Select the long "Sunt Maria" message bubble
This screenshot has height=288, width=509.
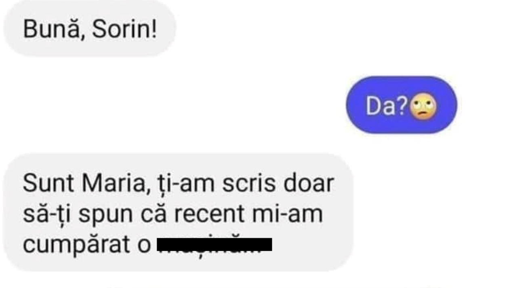178,213
